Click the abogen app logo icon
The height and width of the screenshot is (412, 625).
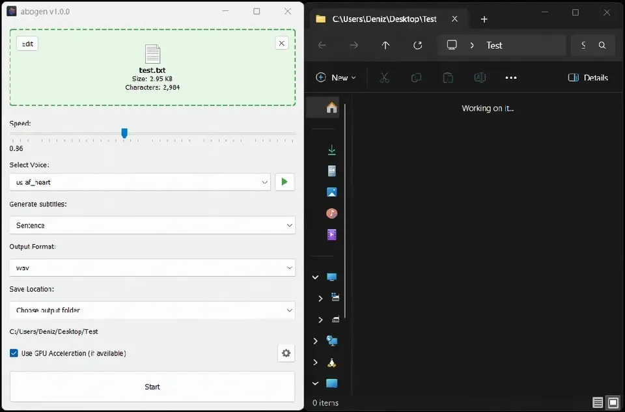12,11
